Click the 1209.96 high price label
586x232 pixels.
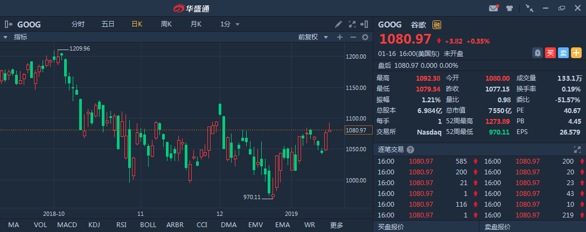pos(80,48)
